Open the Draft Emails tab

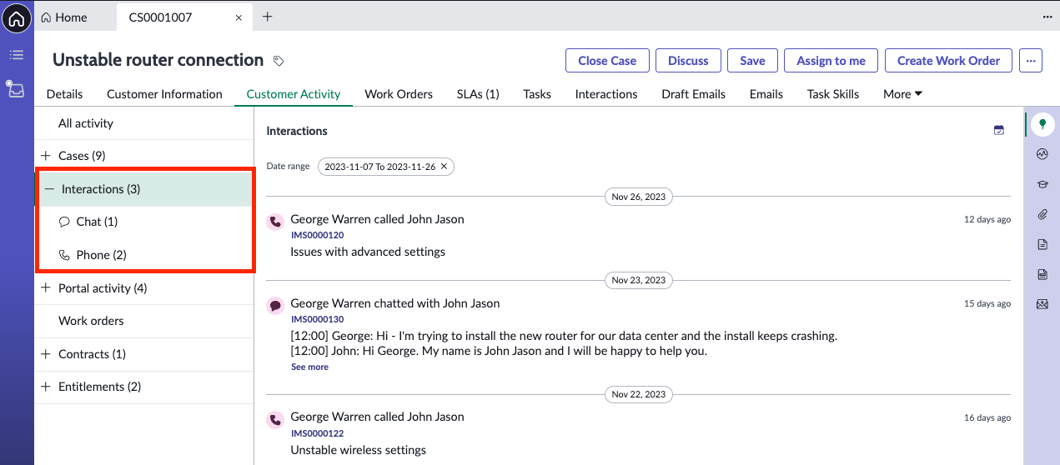point(694,94)
